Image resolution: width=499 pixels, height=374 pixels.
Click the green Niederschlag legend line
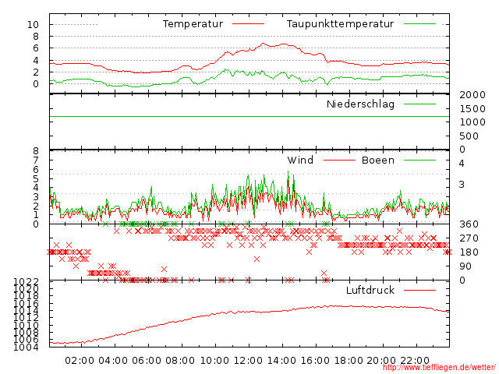click(x=419, y=104)
